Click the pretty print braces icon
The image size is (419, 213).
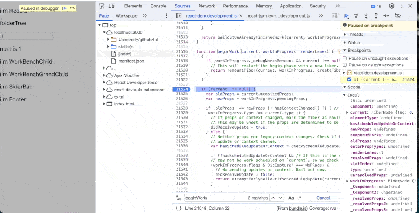[179, 208]
